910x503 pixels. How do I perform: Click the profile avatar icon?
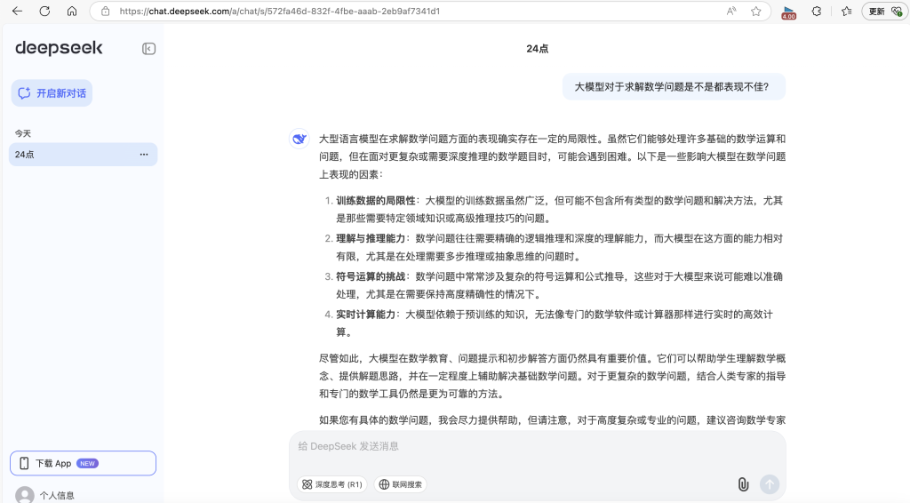(x=24, y=495)
